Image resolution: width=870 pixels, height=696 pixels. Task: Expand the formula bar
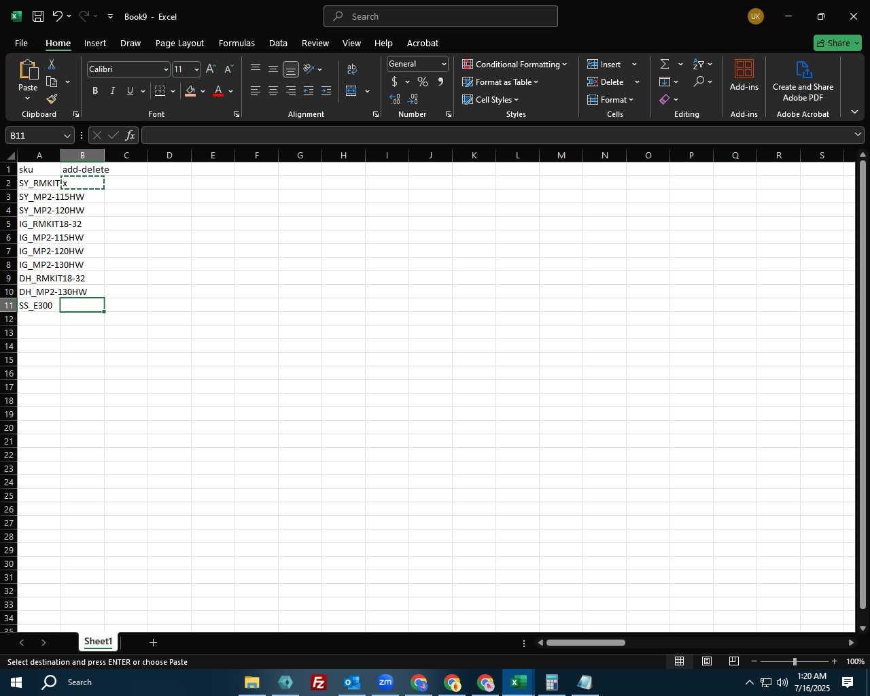pyautogui.click(x=858, y=135)
